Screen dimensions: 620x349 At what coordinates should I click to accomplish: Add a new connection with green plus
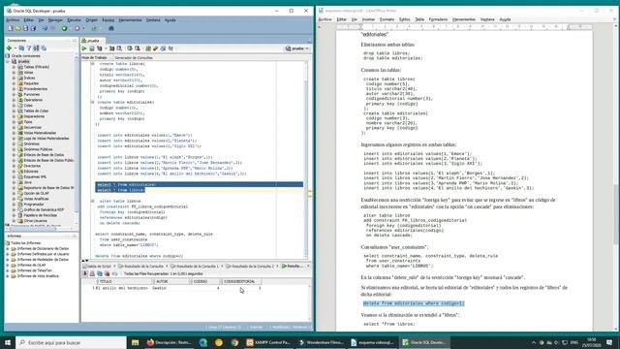[9, 48]
